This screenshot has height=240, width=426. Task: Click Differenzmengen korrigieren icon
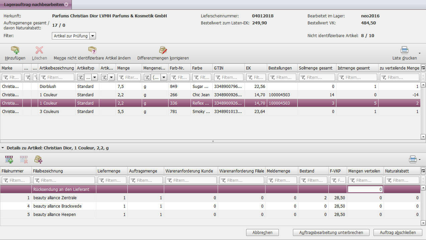(163, 50)
